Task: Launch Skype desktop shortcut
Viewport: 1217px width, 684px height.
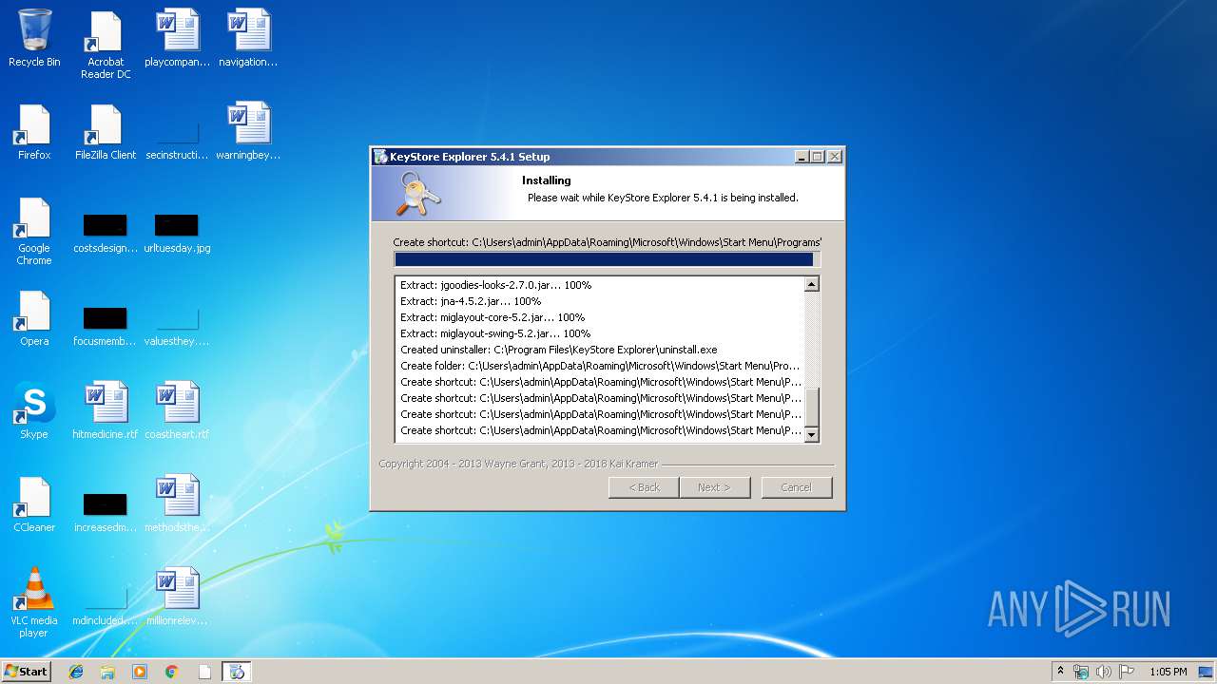Action: (34, 410)
